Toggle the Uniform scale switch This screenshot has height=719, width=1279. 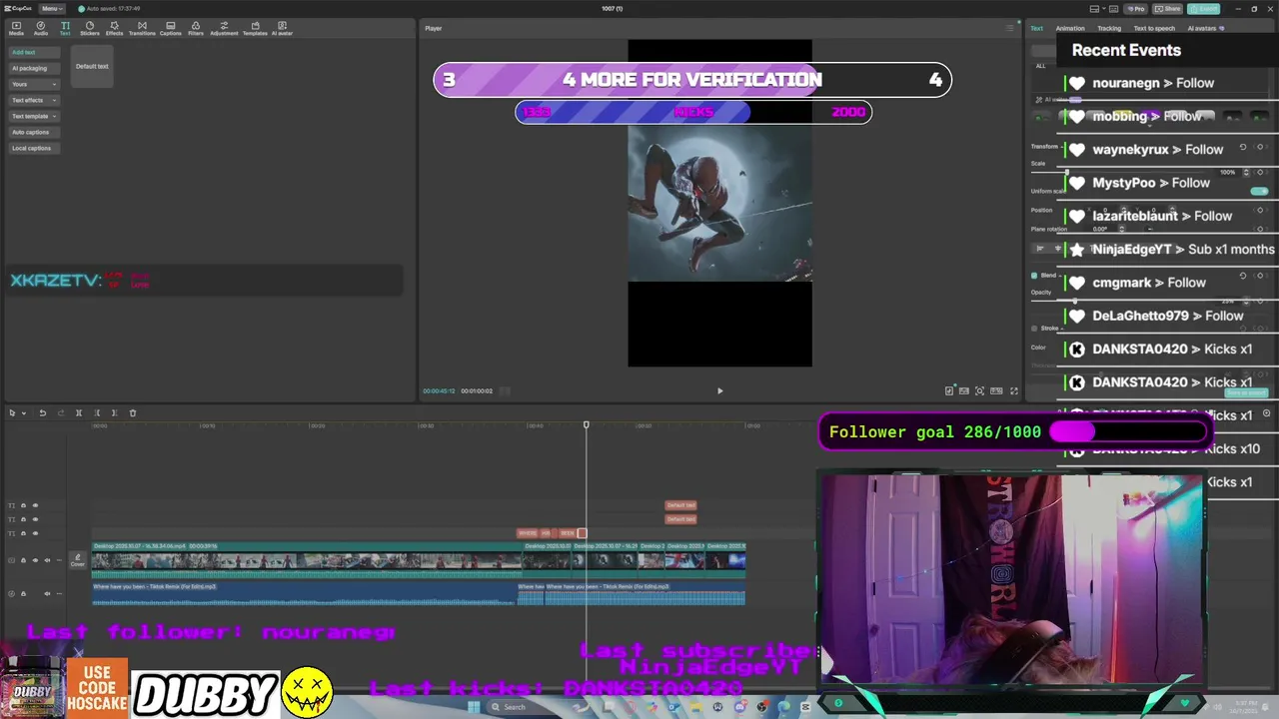(x=1259, y=191)
